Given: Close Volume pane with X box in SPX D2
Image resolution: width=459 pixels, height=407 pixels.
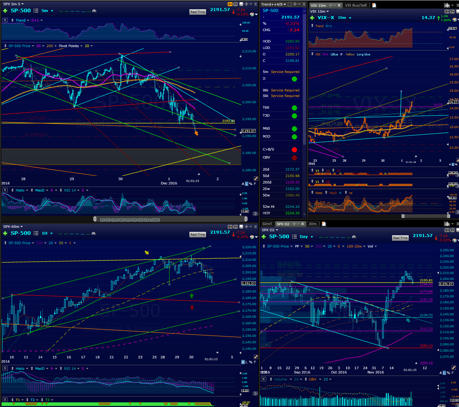Looking at the screenshot, I should (x=264, y=379).
